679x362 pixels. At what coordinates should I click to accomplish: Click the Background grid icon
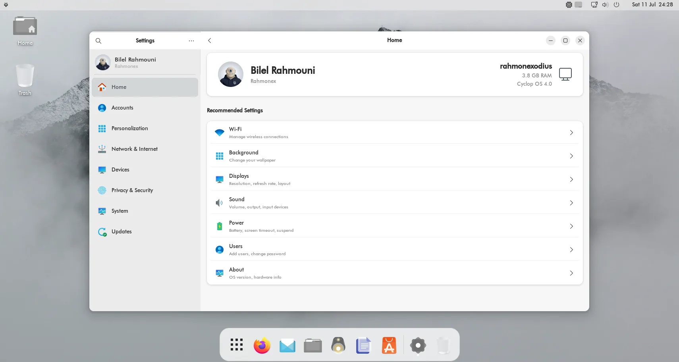[220, 156]
